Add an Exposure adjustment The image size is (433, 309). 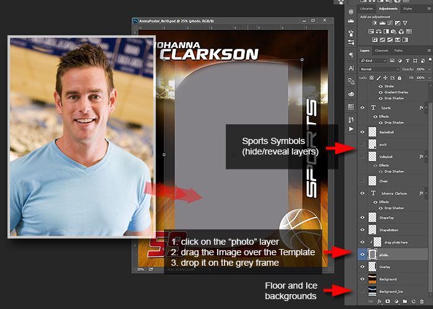[x=397, y=23]
